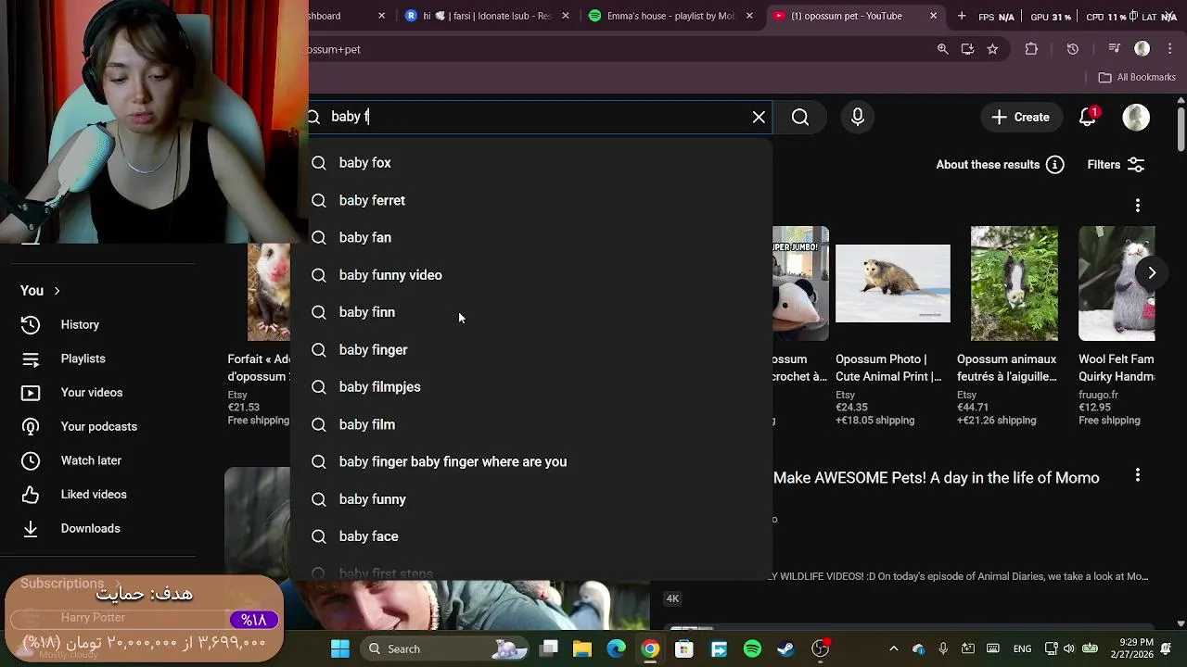Click the install app icon in address bar
The height and width of the screenshot is (667, 1187).
[968, 49]
